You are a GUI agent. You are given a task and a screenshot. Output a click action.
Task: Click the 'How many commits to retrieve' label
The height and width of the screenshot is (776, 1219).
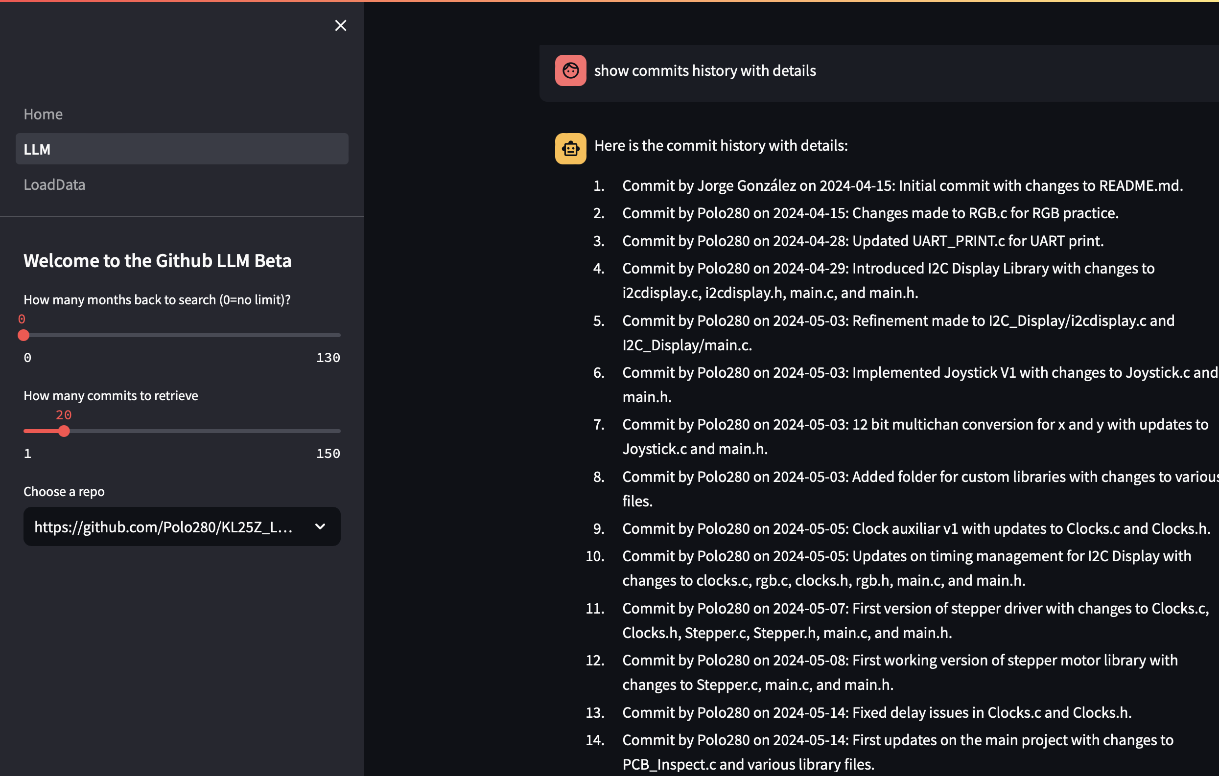tap(110, 395)
